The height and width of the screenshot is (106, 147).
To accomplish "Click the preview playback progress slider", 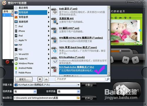I will pyautogui.click(x=120, y=51).
